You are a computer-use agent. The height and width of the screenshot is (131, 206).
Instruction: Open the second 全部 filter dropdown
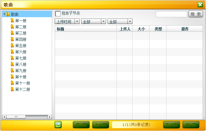pos(130,22)
